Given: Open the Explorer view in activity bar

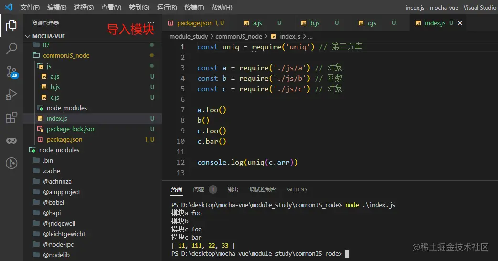Looking at the screenshot, I should tap(11, 26).
